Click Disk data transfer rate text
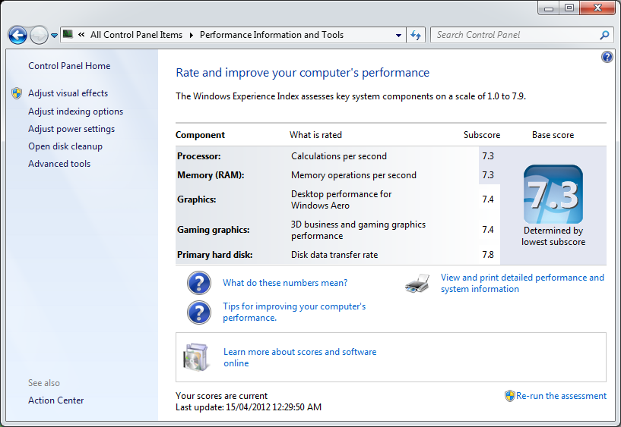The height and width of the screenshot is (427, 621). click(x=334, y=255)
